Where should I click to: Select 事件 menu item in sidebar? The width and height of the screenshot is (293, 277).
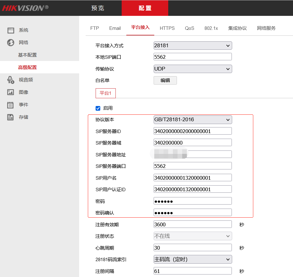[x=24, y=105]
